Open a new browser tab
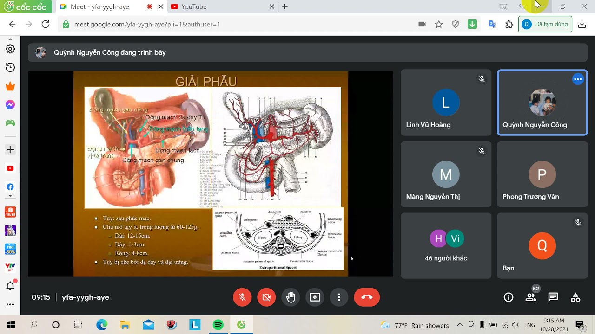Screen dimensions: 595x334 (x=285, y=6)
